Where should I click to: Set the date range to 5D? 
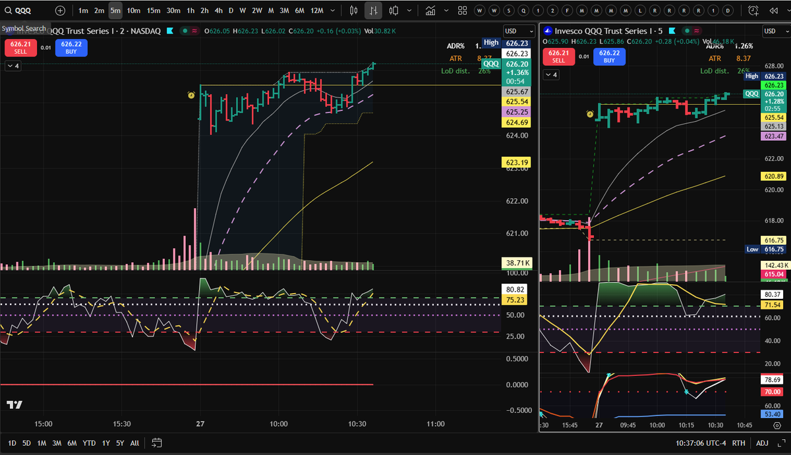(x=26, y=443)
